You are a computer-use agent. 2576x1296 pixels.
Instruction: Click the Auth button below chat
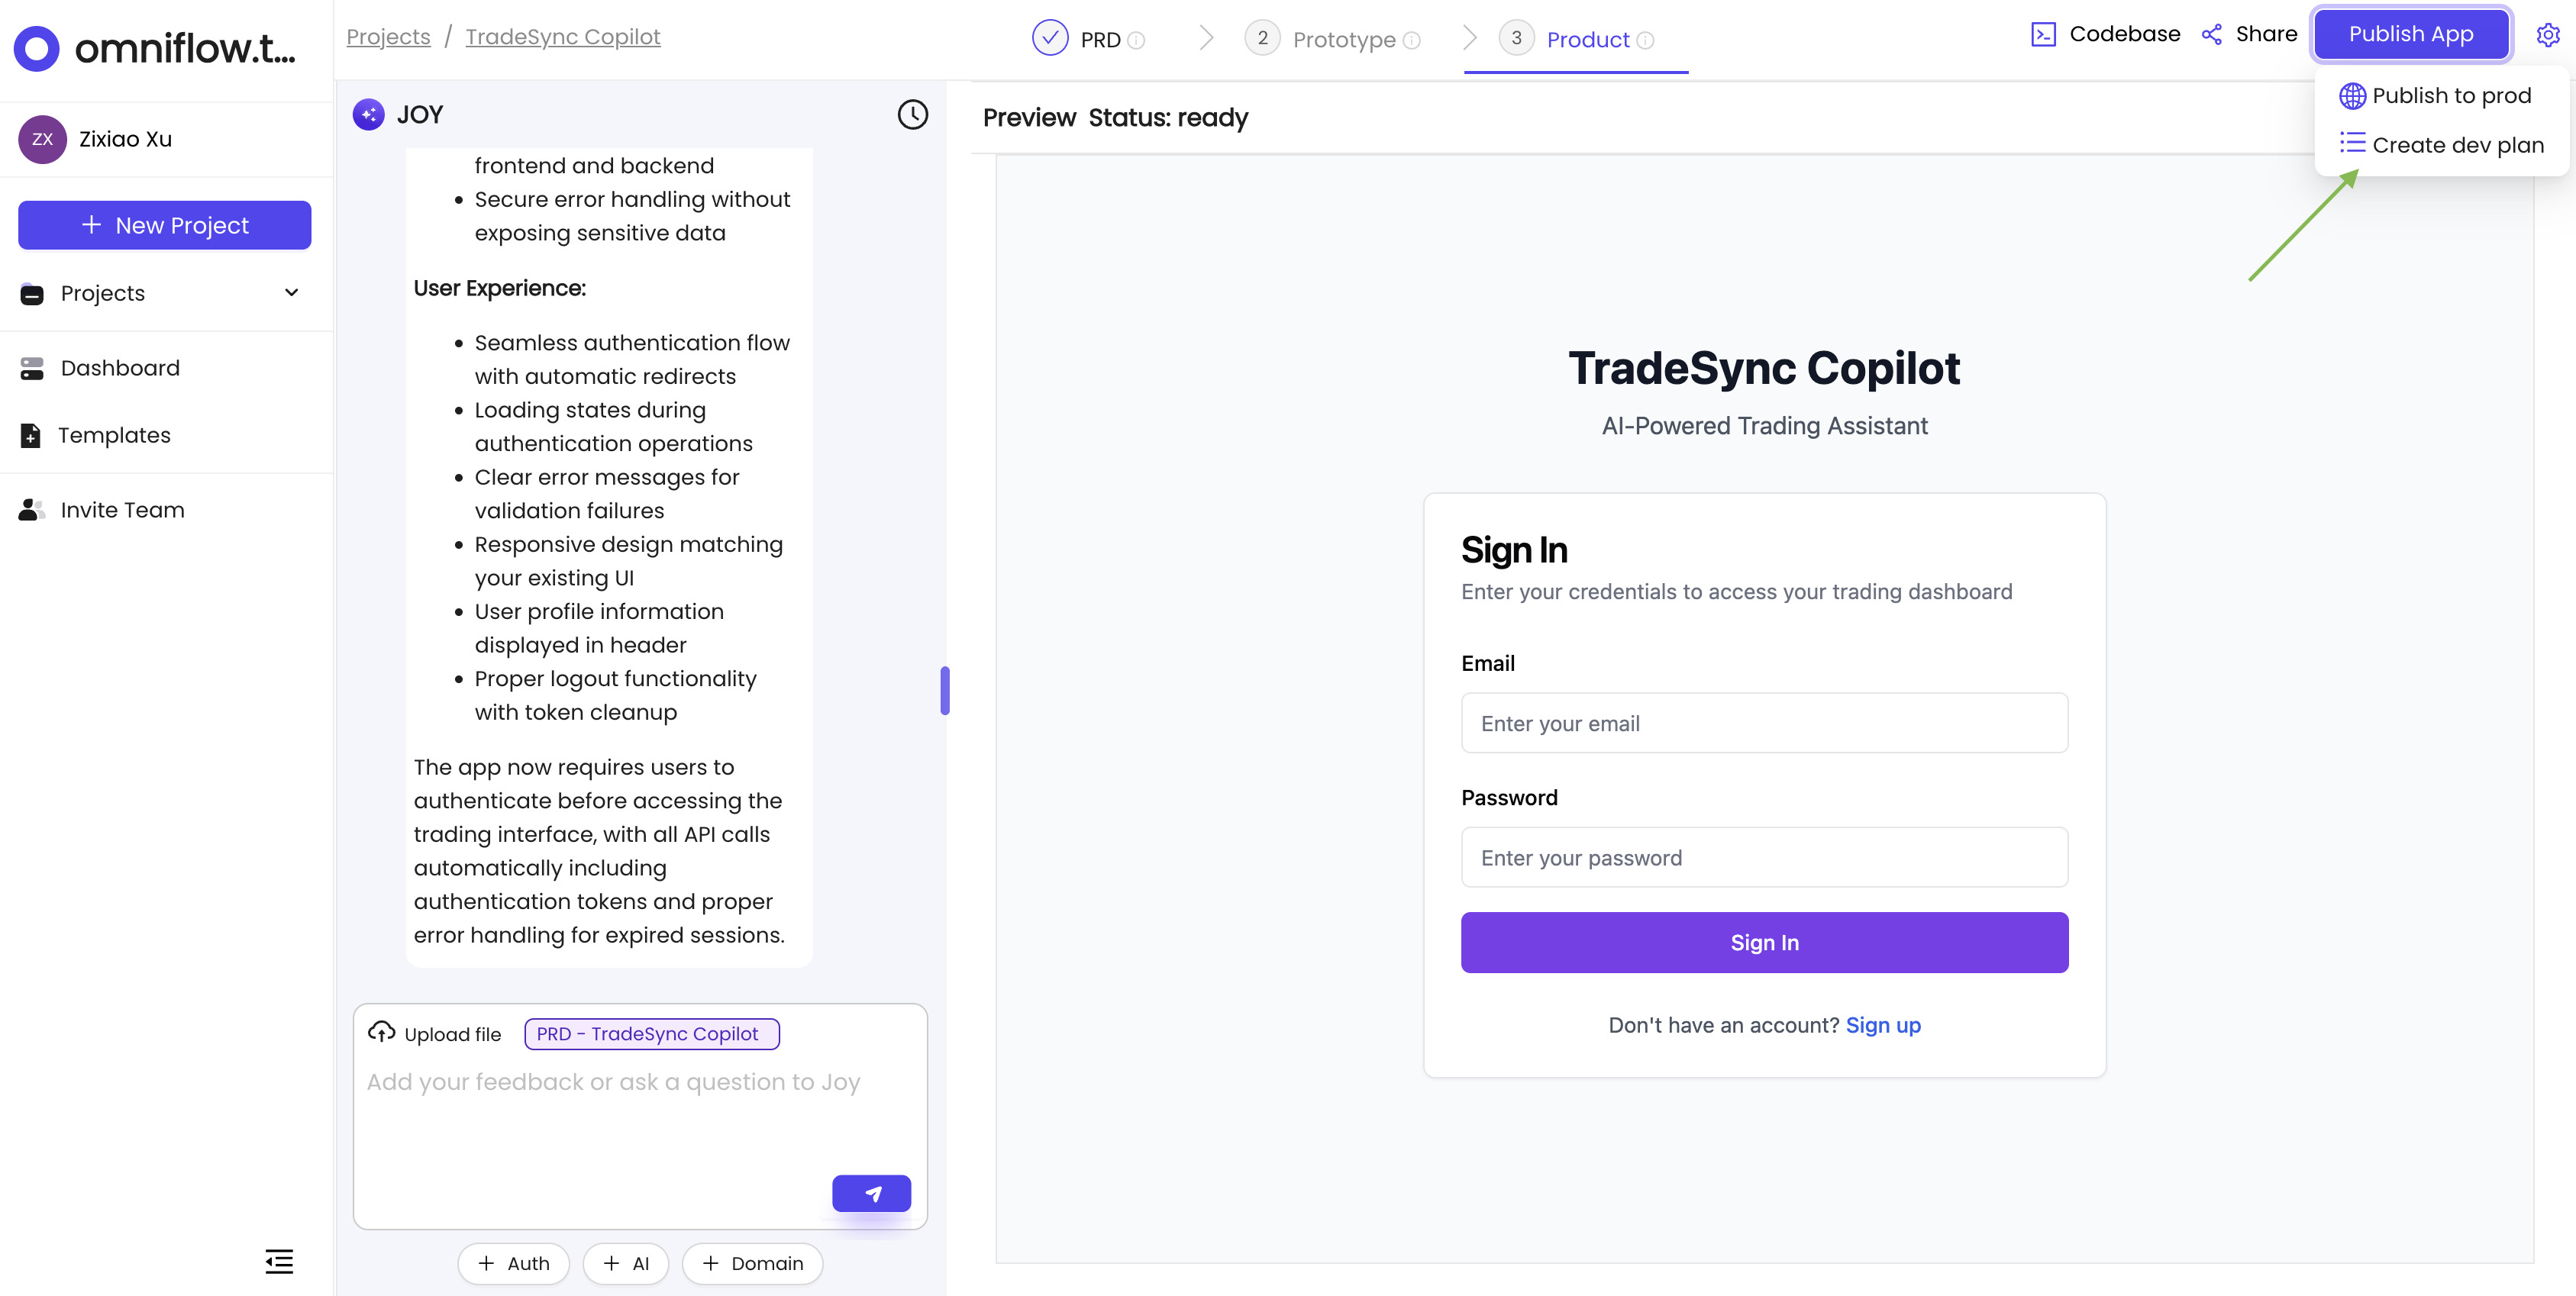[513, 1263]
